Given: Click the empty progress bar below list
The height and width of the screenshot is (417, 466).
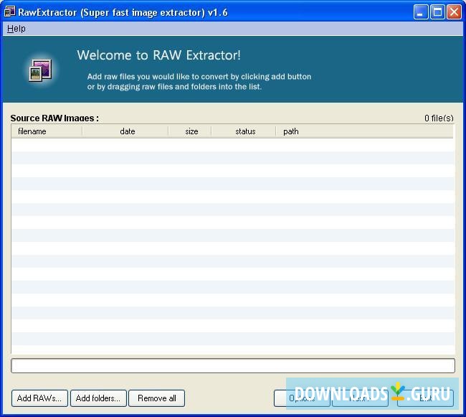Looking at the screenshot, I should tap(233, 365).
